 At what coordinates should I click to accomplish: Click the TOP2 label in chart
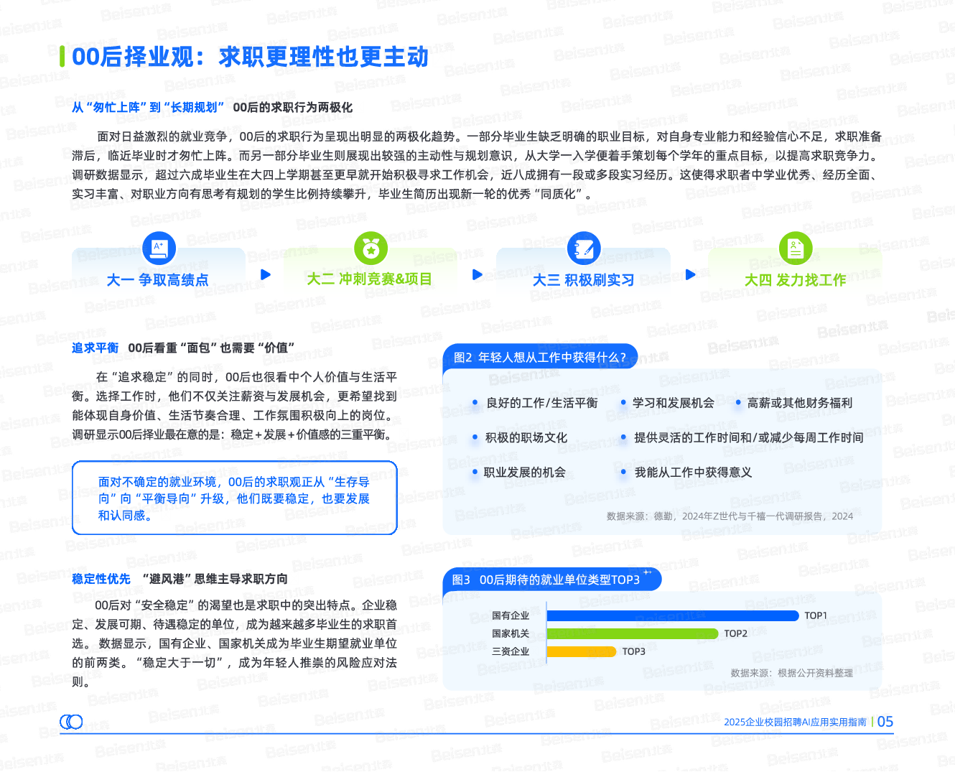point(736,633)
